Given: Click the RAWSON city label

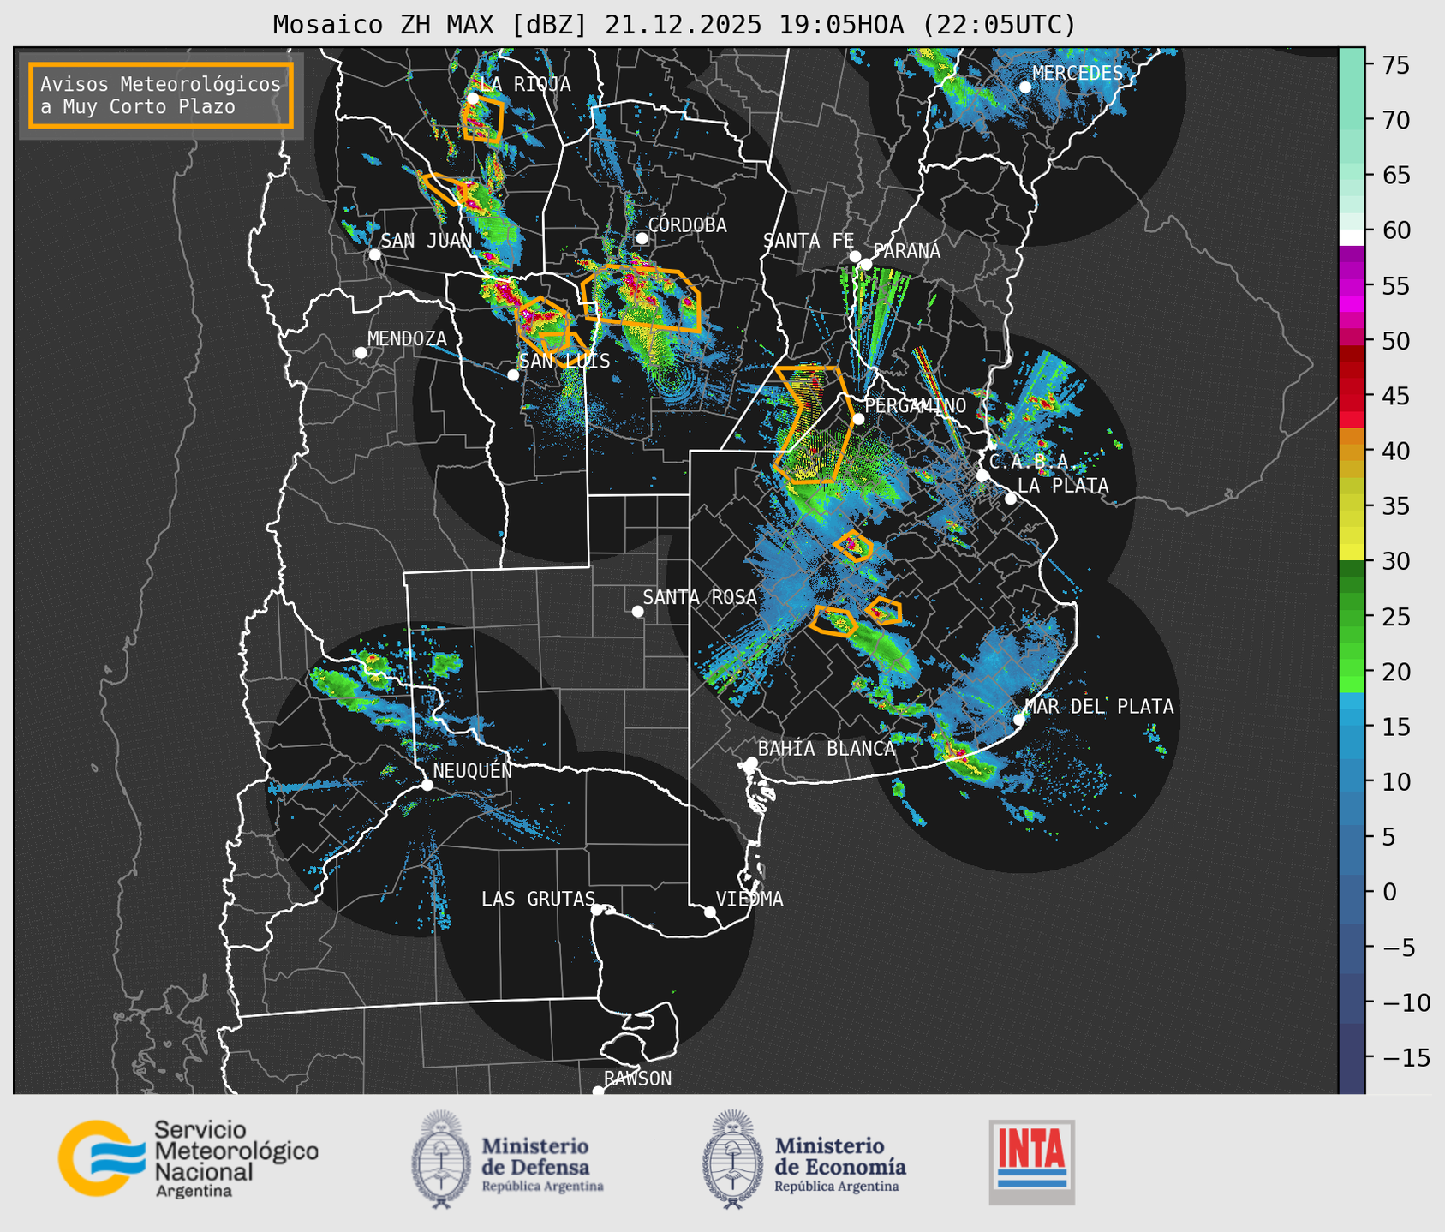Looking at the screenshot, I should point(637,1079).
